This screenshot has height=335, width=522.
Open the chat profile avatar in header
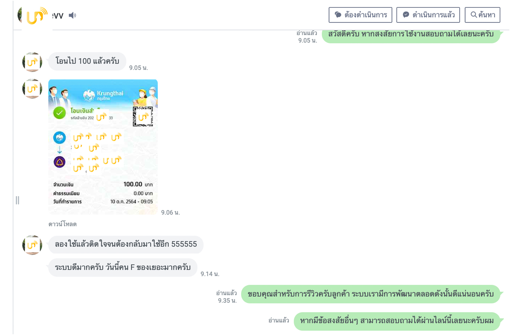(33, 15)
